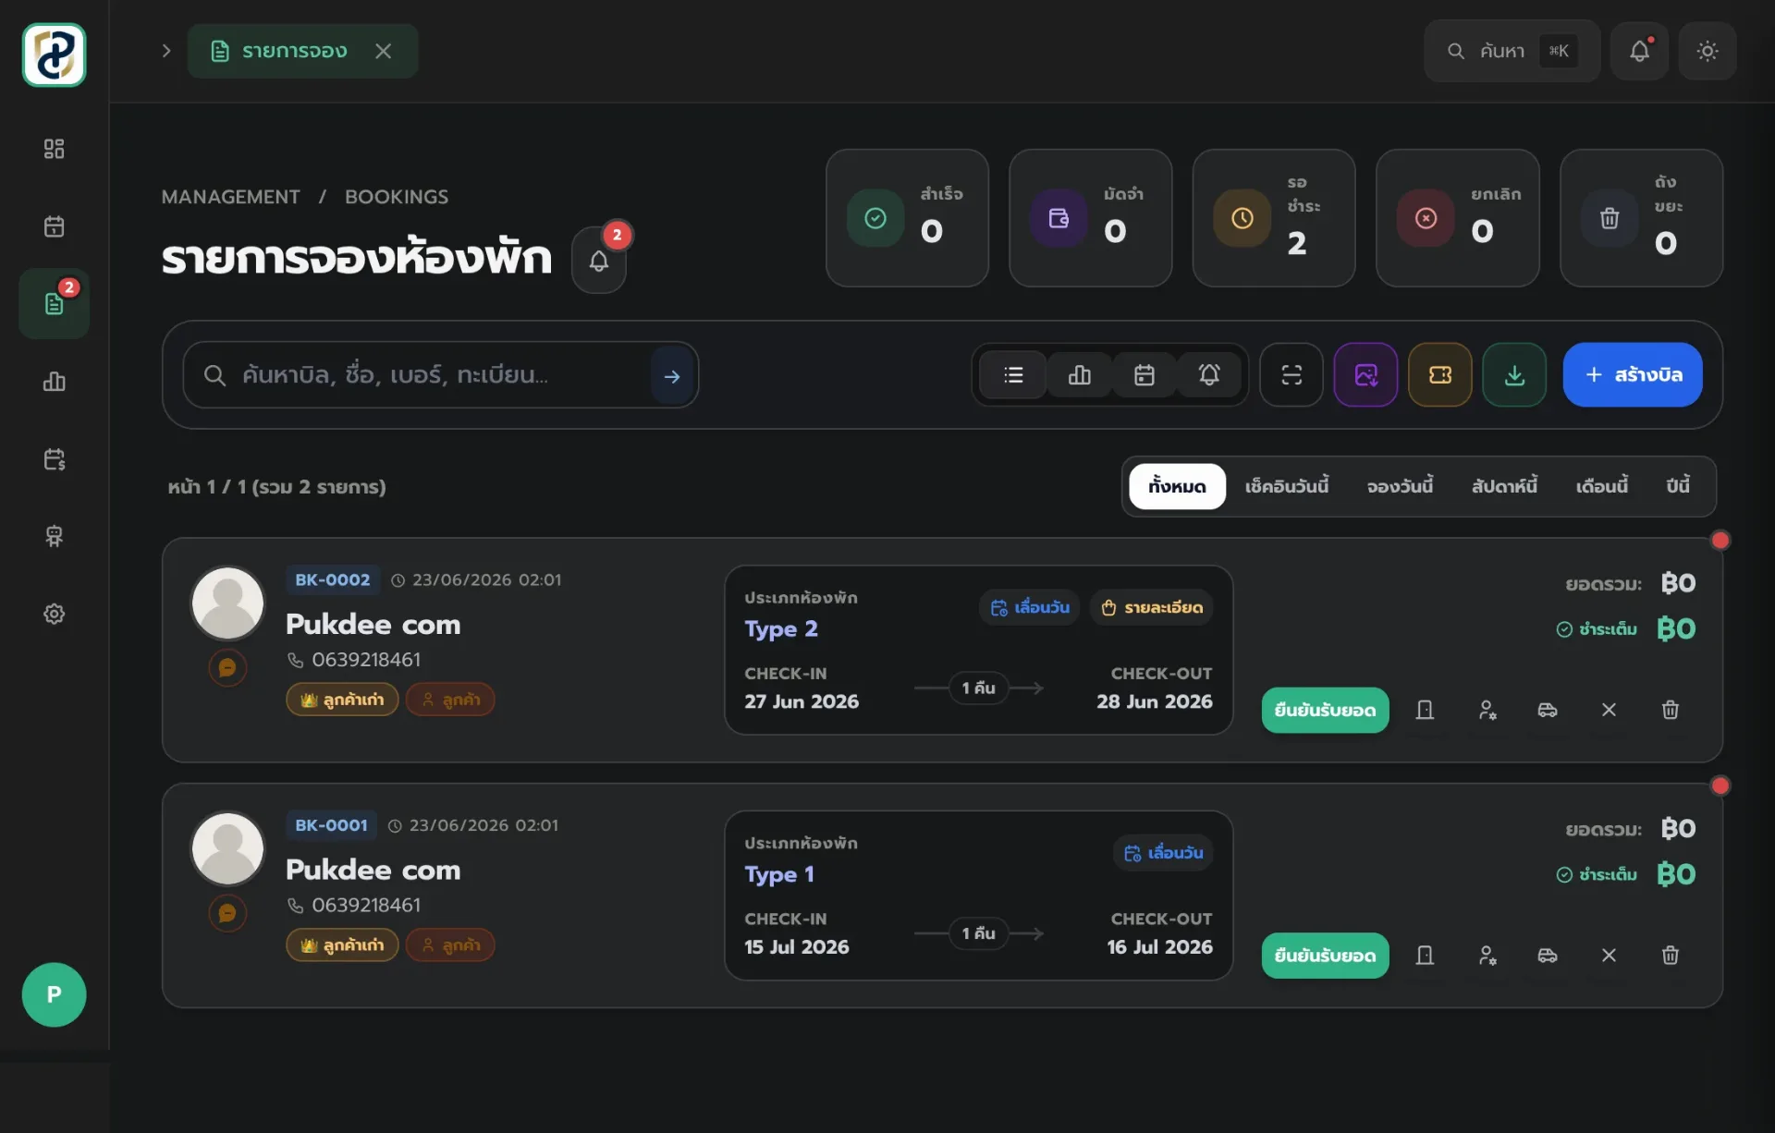
Task: Cancel BK-0001 with X icon
Action: click(x=1609, y=956)
